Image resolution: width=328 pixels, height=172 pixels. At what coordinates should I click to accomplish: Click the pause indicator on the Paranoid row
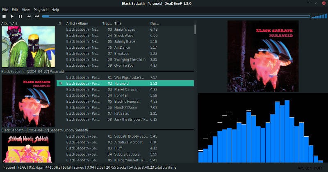click(x=60, y=84)
